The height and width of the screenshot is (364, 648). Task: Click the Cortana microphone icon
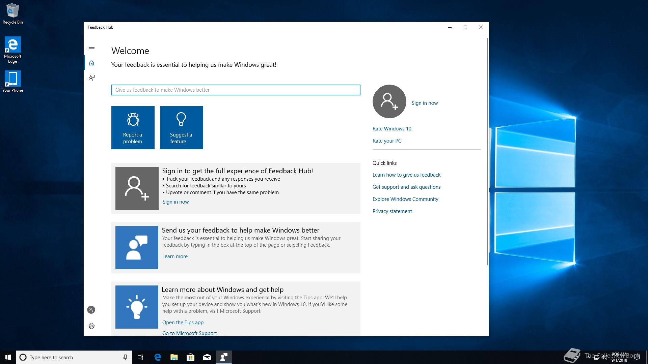(125, 357)
